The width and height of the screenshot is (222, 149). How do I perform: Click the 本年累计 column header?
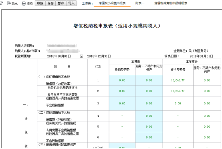pyautogui.click(x=192, y=61)
